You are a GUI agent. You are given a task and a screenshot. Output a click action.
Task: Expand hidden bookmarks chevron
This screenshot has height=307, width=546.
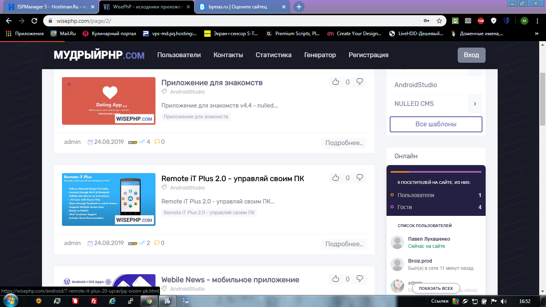[536, 34]
